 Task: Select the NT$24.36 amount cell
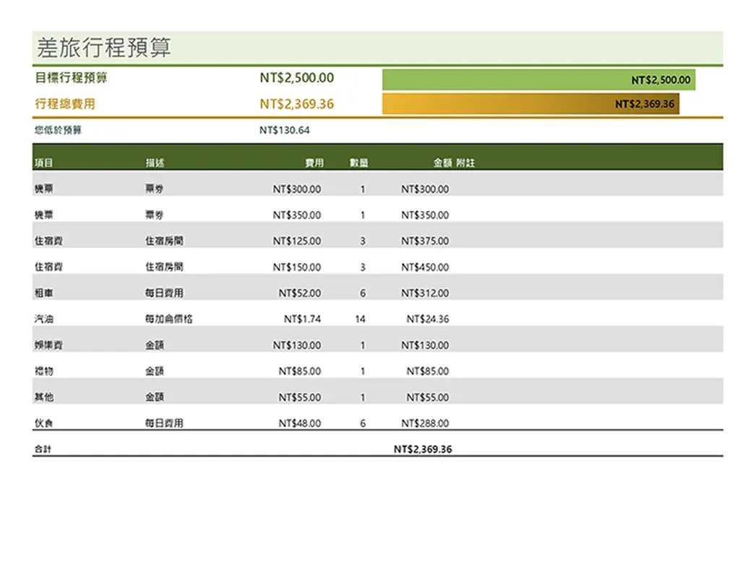pyautogui.click(x=428, y=319)
